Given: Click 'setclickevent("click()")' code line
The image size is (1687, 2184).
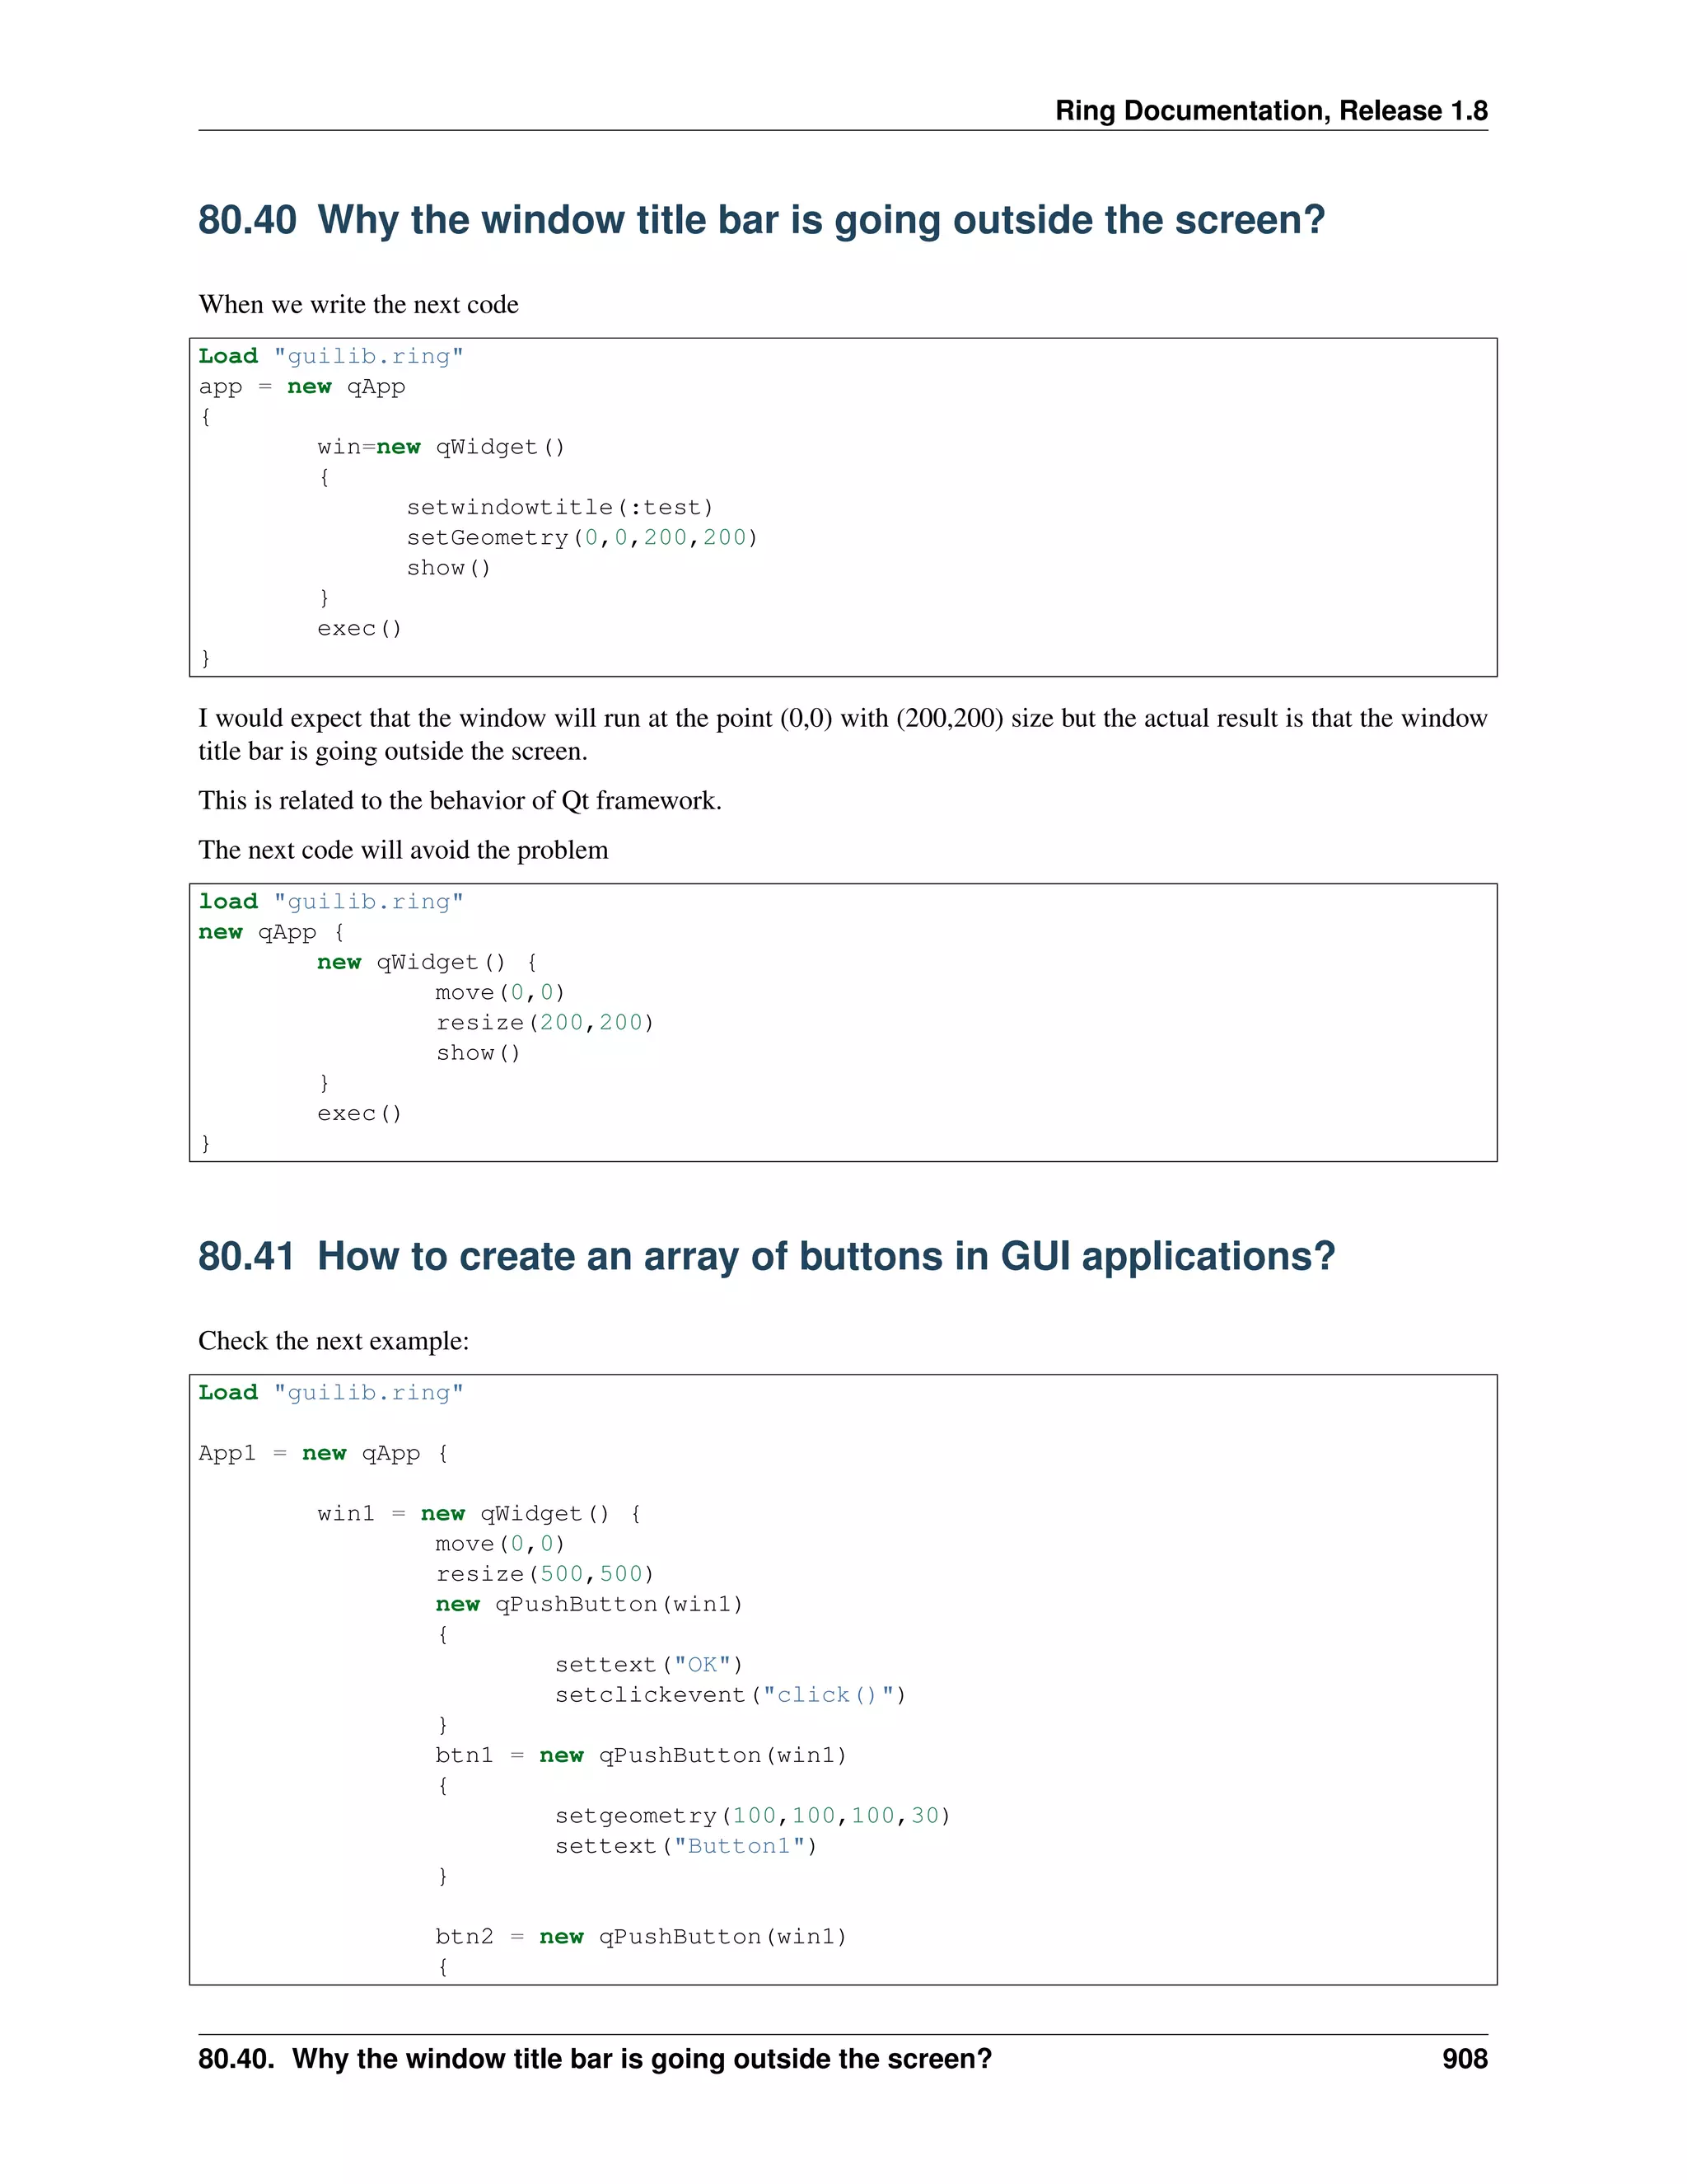Looking at the screenshot, I should pyautogui.click(x=730, y=1695).
